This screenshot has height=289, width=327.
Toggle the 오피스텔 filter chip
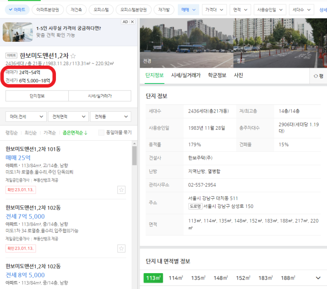(101, 10)
